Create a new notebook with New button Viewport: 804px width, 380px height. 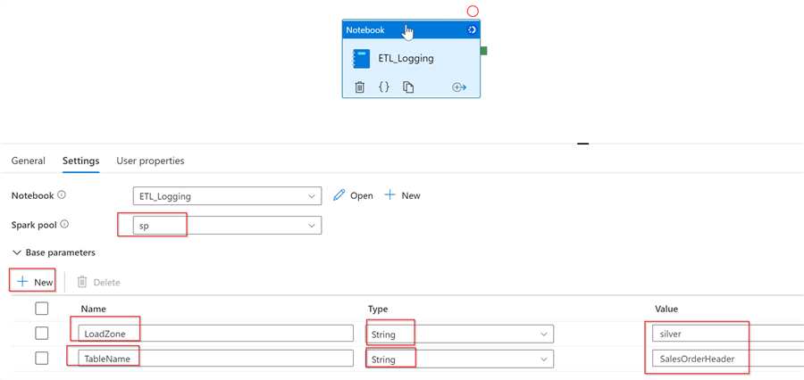403,195
